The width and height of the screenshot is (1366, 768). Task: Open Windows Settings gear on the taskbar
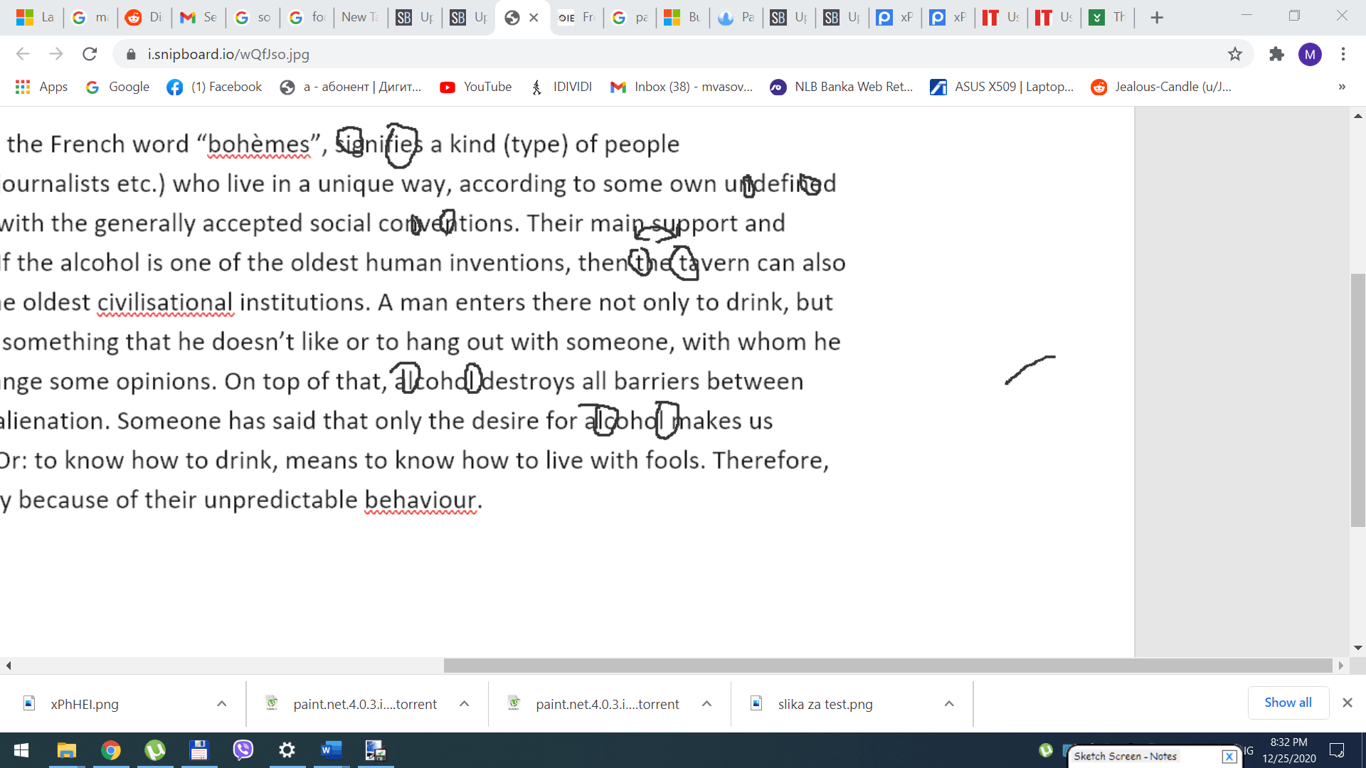287,750
